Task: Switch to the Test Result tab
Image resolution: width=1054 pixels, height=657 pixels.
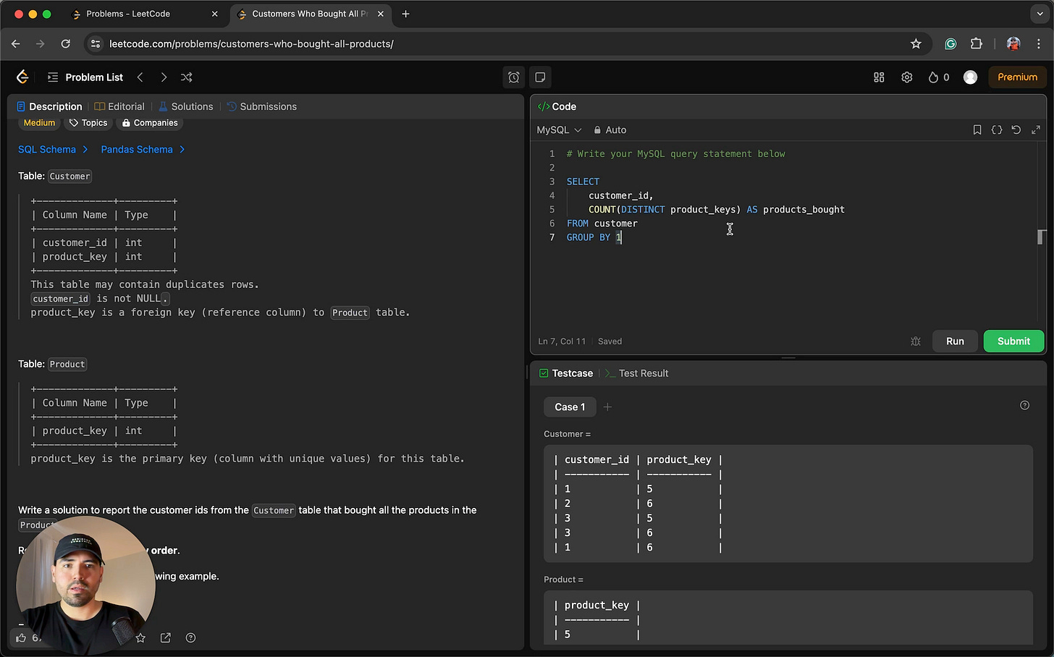Action: (x=636, y=373)
